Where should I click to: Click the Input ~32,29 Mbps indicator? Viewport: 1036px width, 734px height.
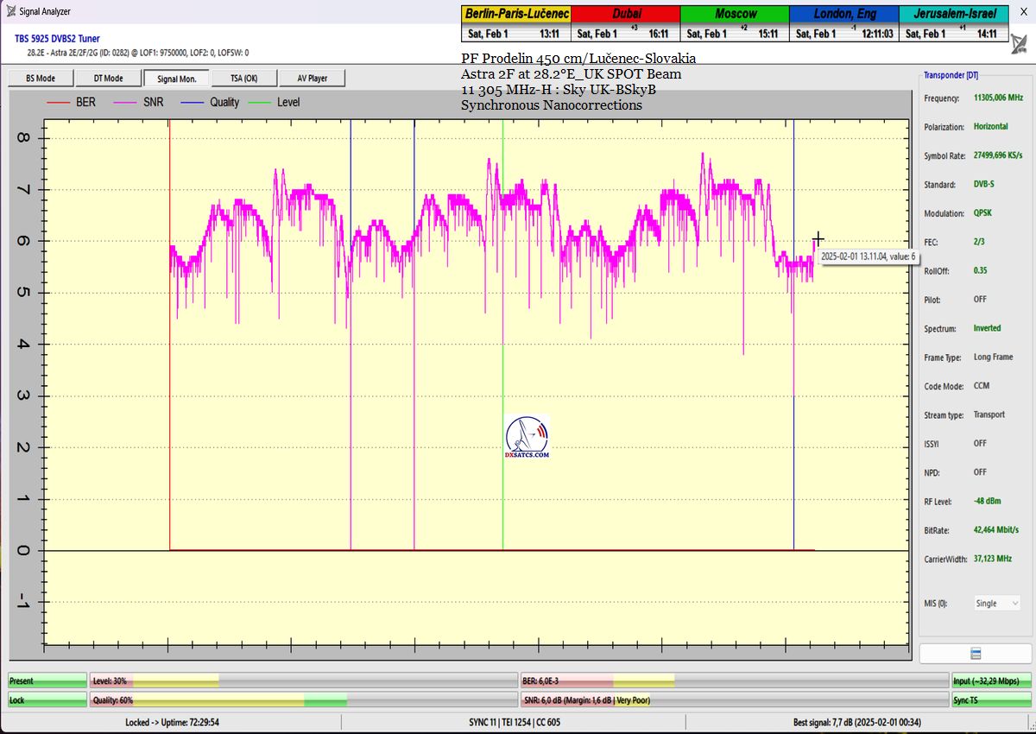click(x=990, y=680)
